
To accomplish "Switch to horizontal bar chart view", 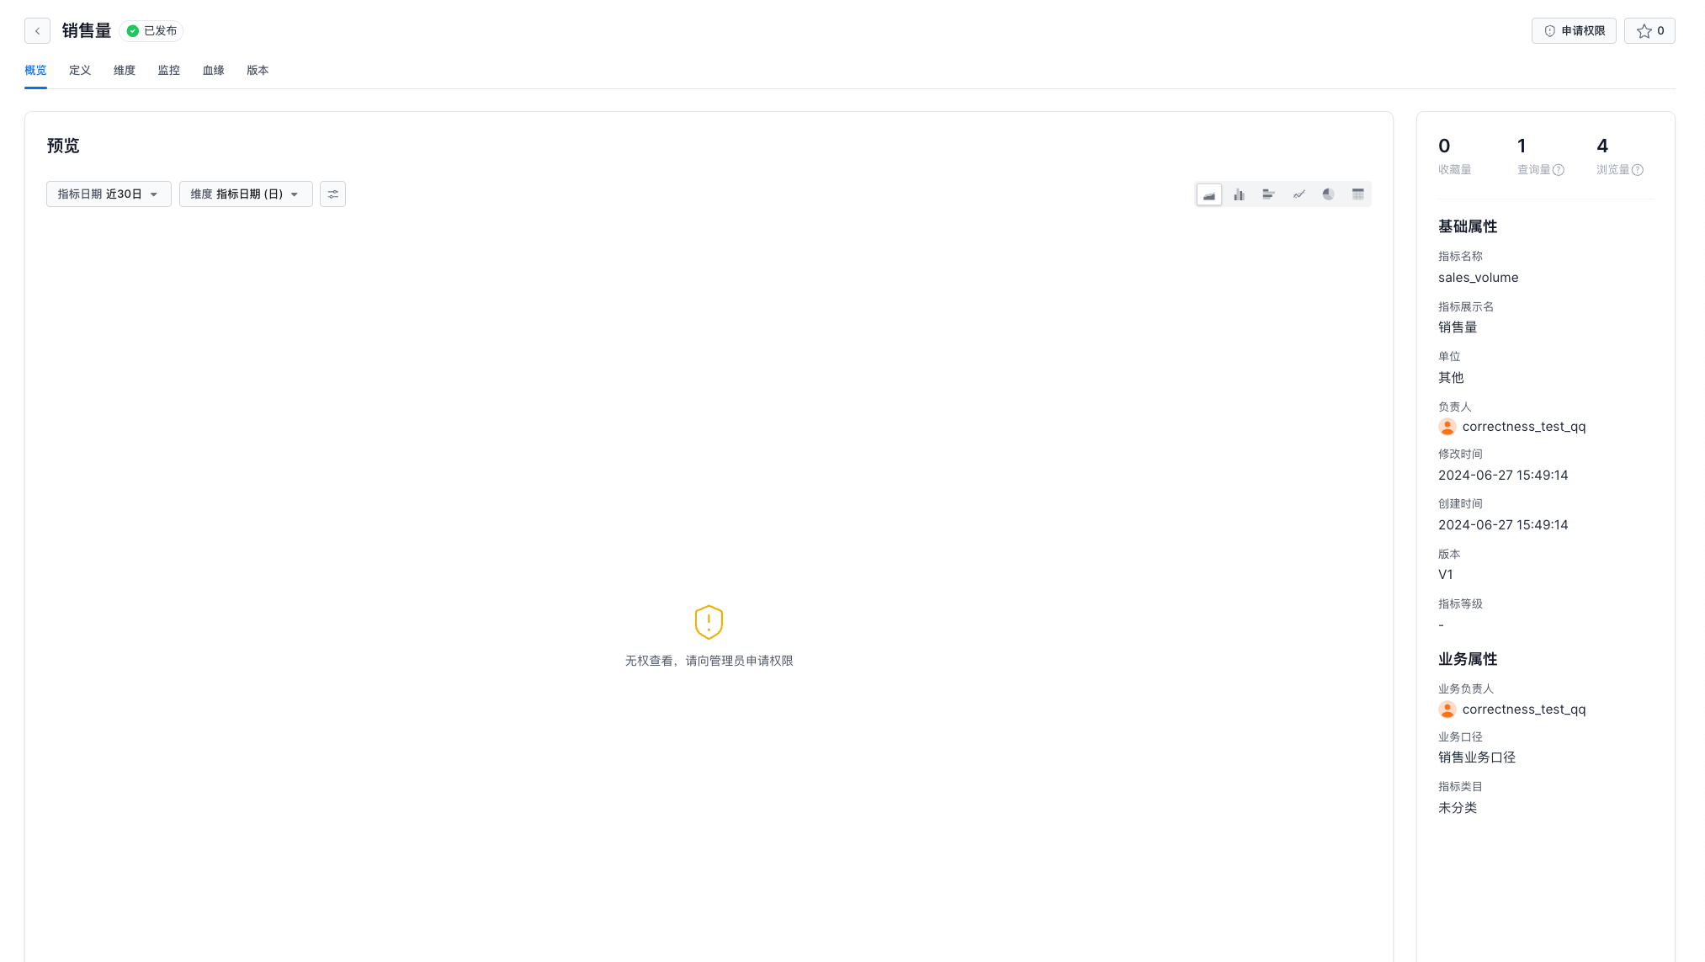I will [x=1268, y=194].
